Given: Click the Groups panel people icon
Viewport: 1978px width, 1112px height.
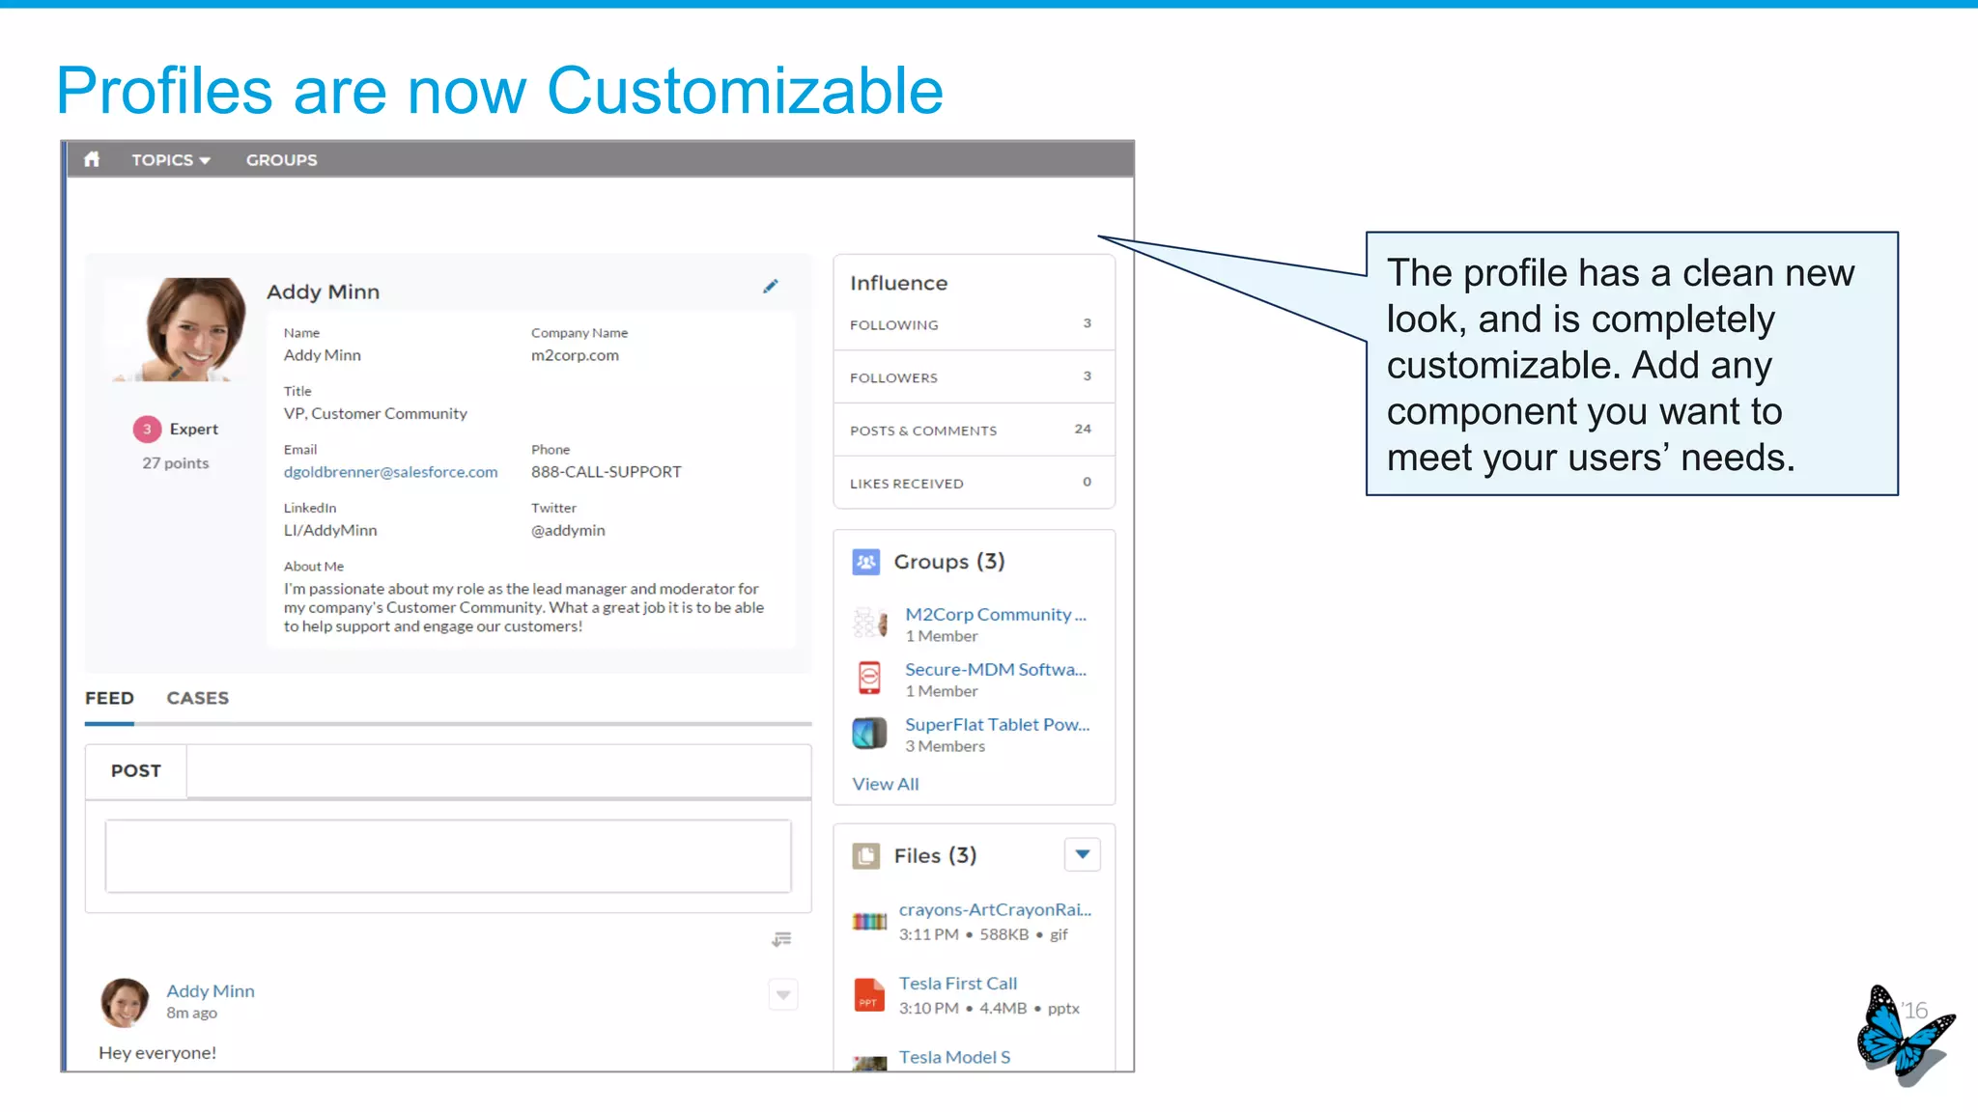Looking at the screenshot, I should pyautogui.click(x=865, y=562).
